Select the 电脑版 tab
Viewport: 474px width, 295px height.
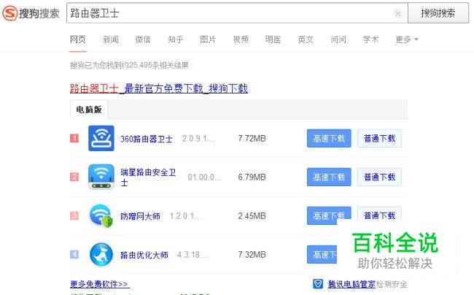click(x=89, y=110)
